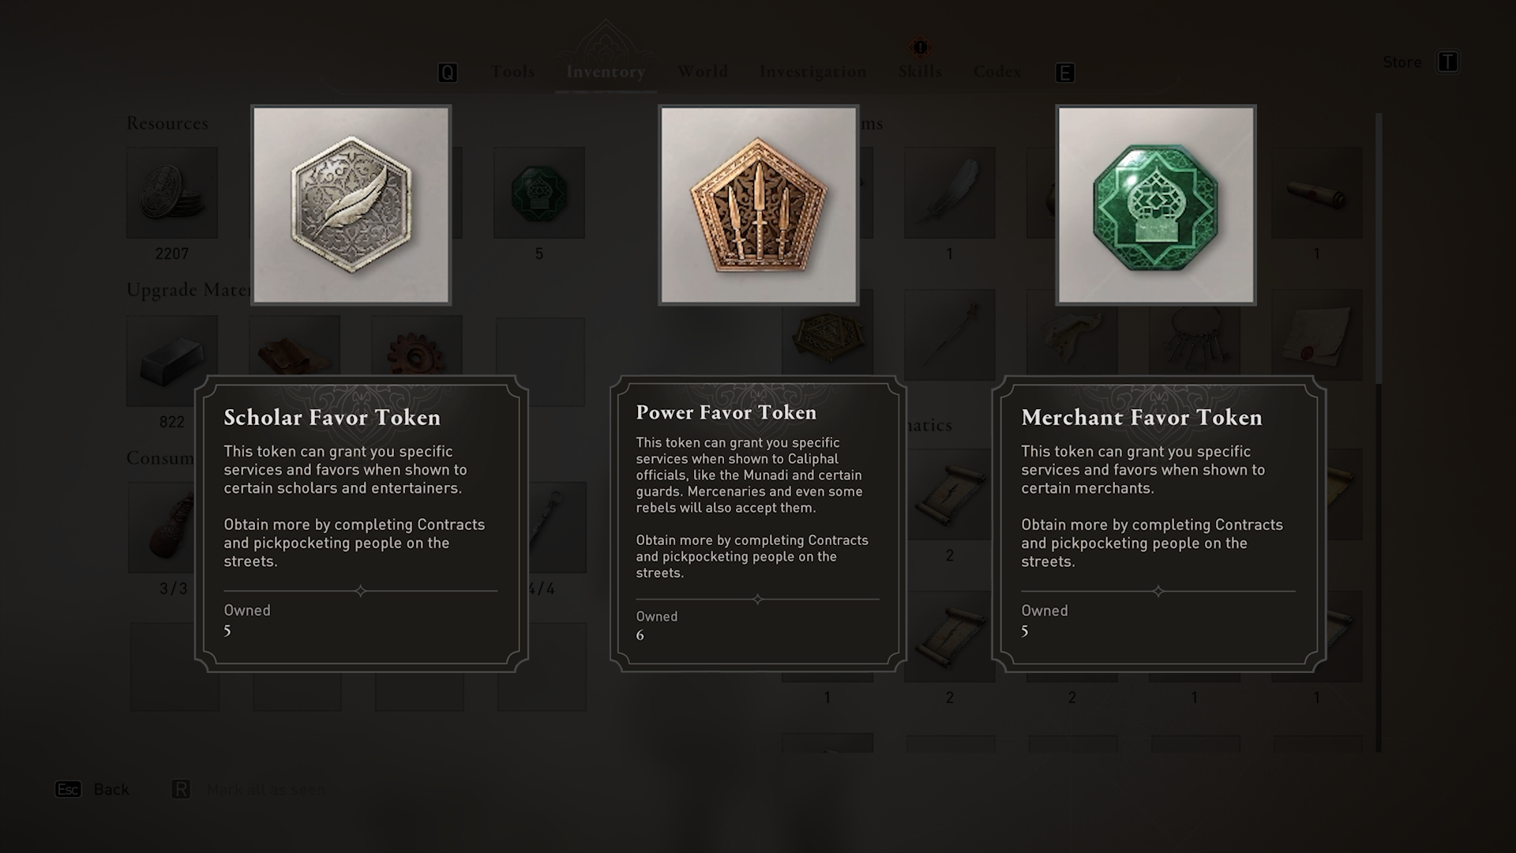The height and width of the screenshot is (853, 1516).
Task: Go to the Investigation tab
Action: (812, 72)
